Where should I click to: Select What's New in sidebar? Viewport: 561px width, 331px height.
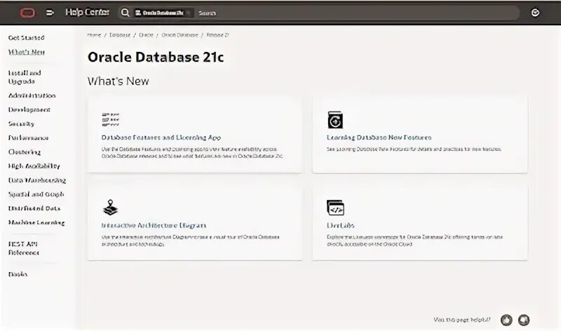point(27,52)
